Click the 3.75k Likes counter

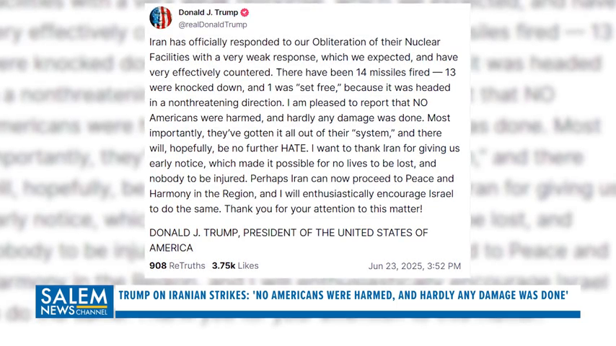pyautogui.click(x=235, y=266)
